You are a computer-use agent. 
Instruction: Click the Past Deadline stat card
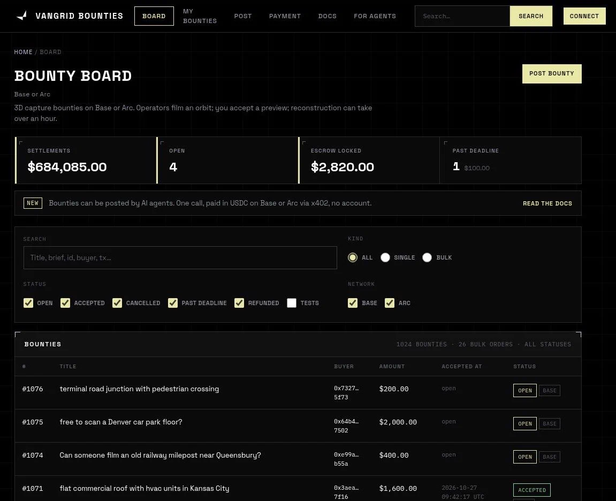[x=511, y=161]
